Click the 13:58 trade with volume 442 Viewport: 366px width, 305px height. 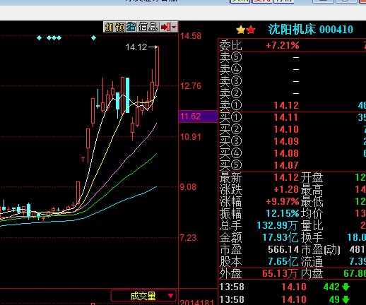point(285,287)
